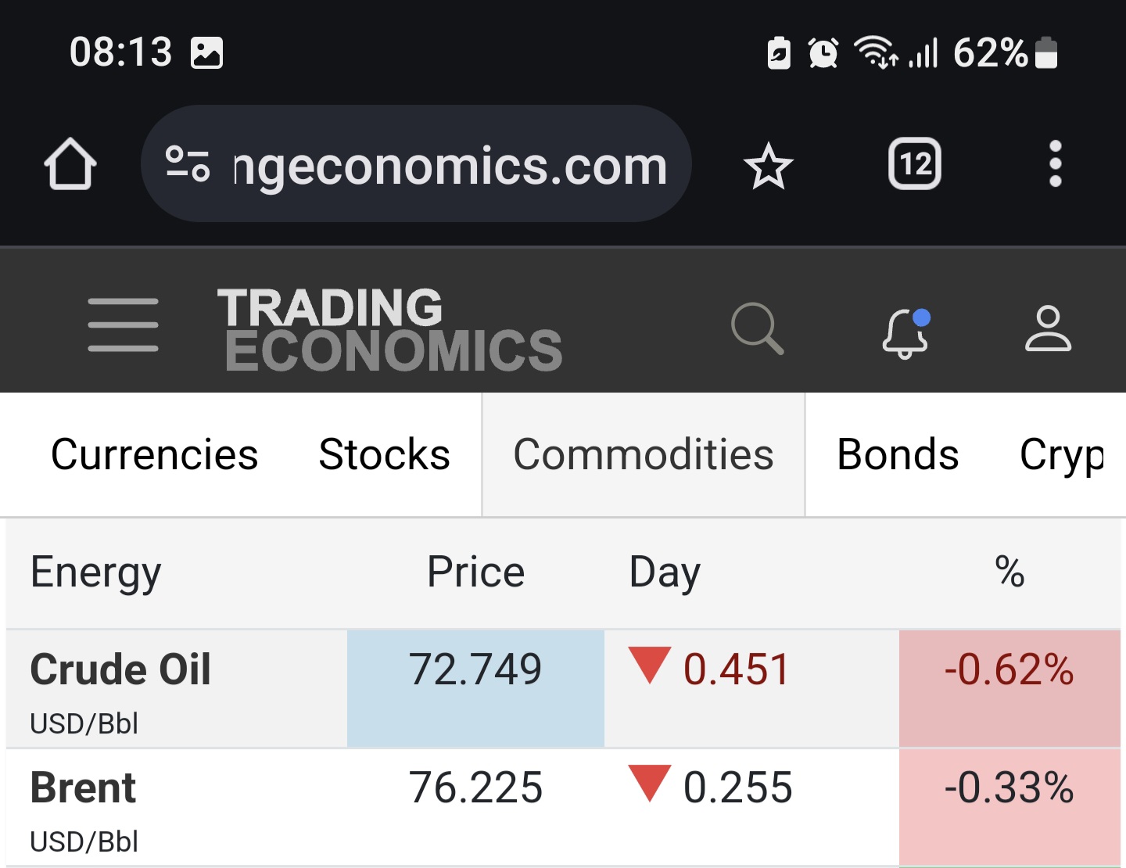Screen dimensions: 1126x868
Task: Switch to the Currencies tab
Action: coord(154,454)
